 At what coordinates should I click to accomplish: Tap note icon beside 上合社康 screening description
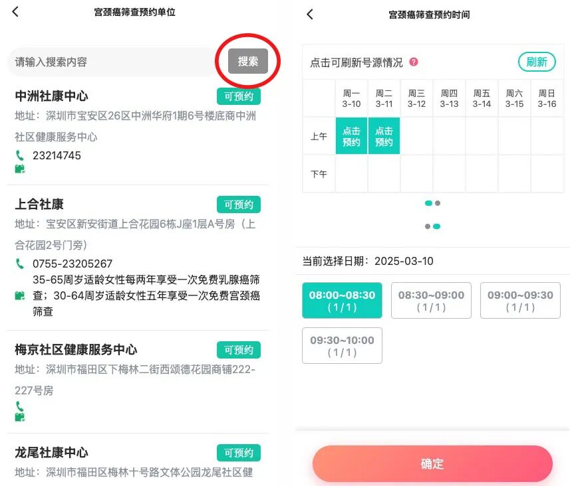click(20, 296)
